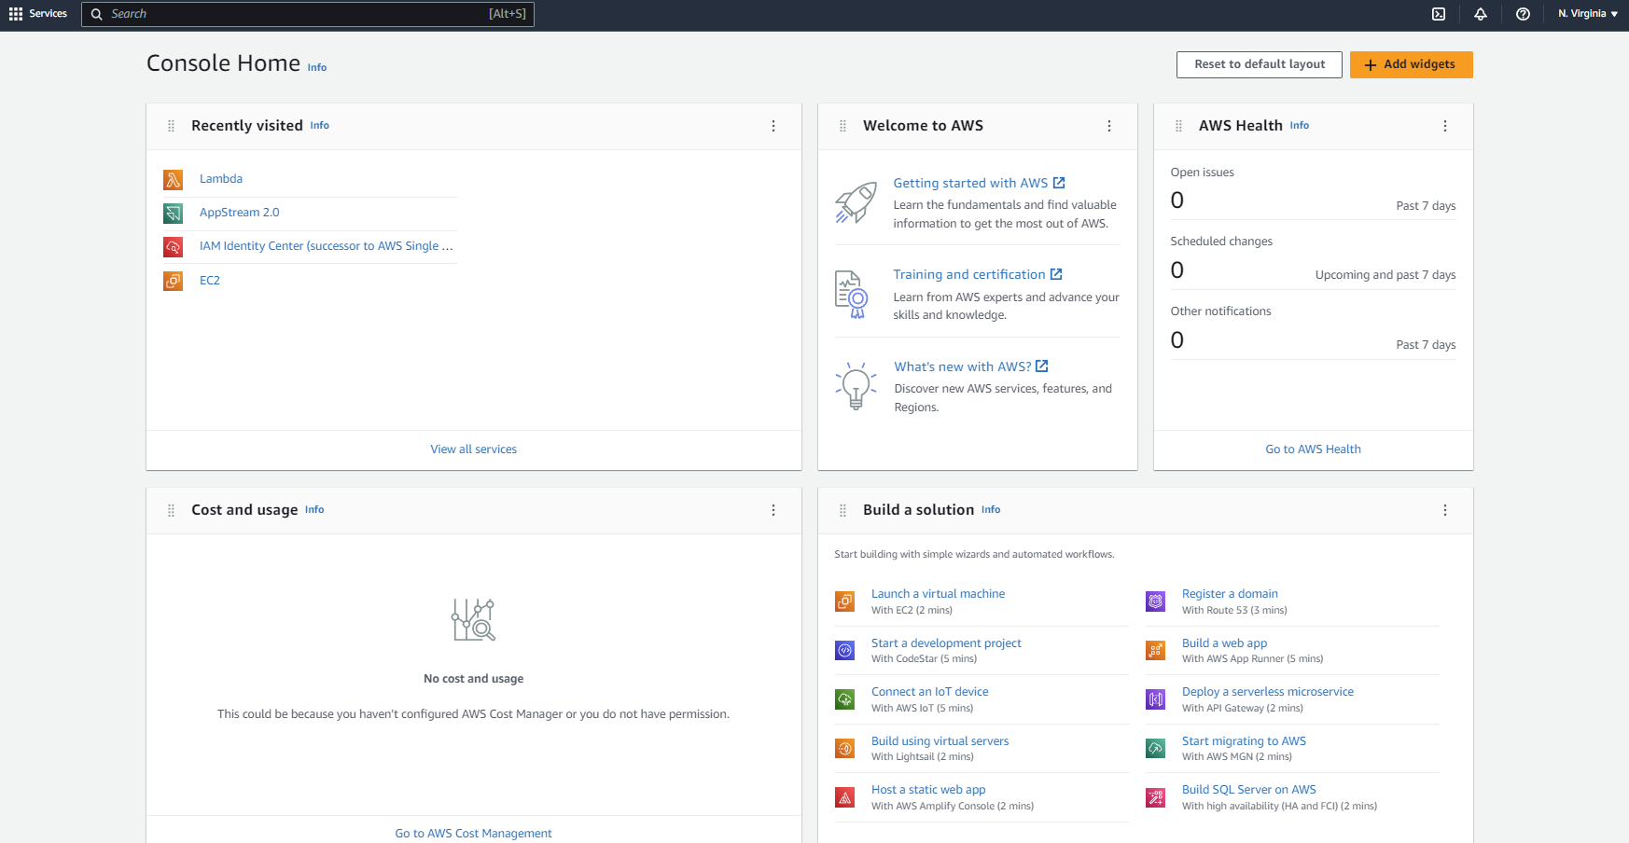
Task: Open the Lightsail icon for building virtual servers
Action: click(844, 748)
